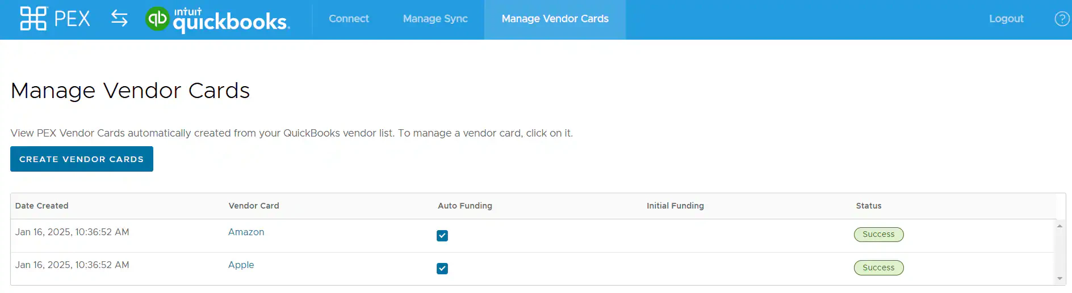Click the Vendor Card column header
This screenshot has width=1072, height=293.
pyautogui.click(x=254, y=206)
